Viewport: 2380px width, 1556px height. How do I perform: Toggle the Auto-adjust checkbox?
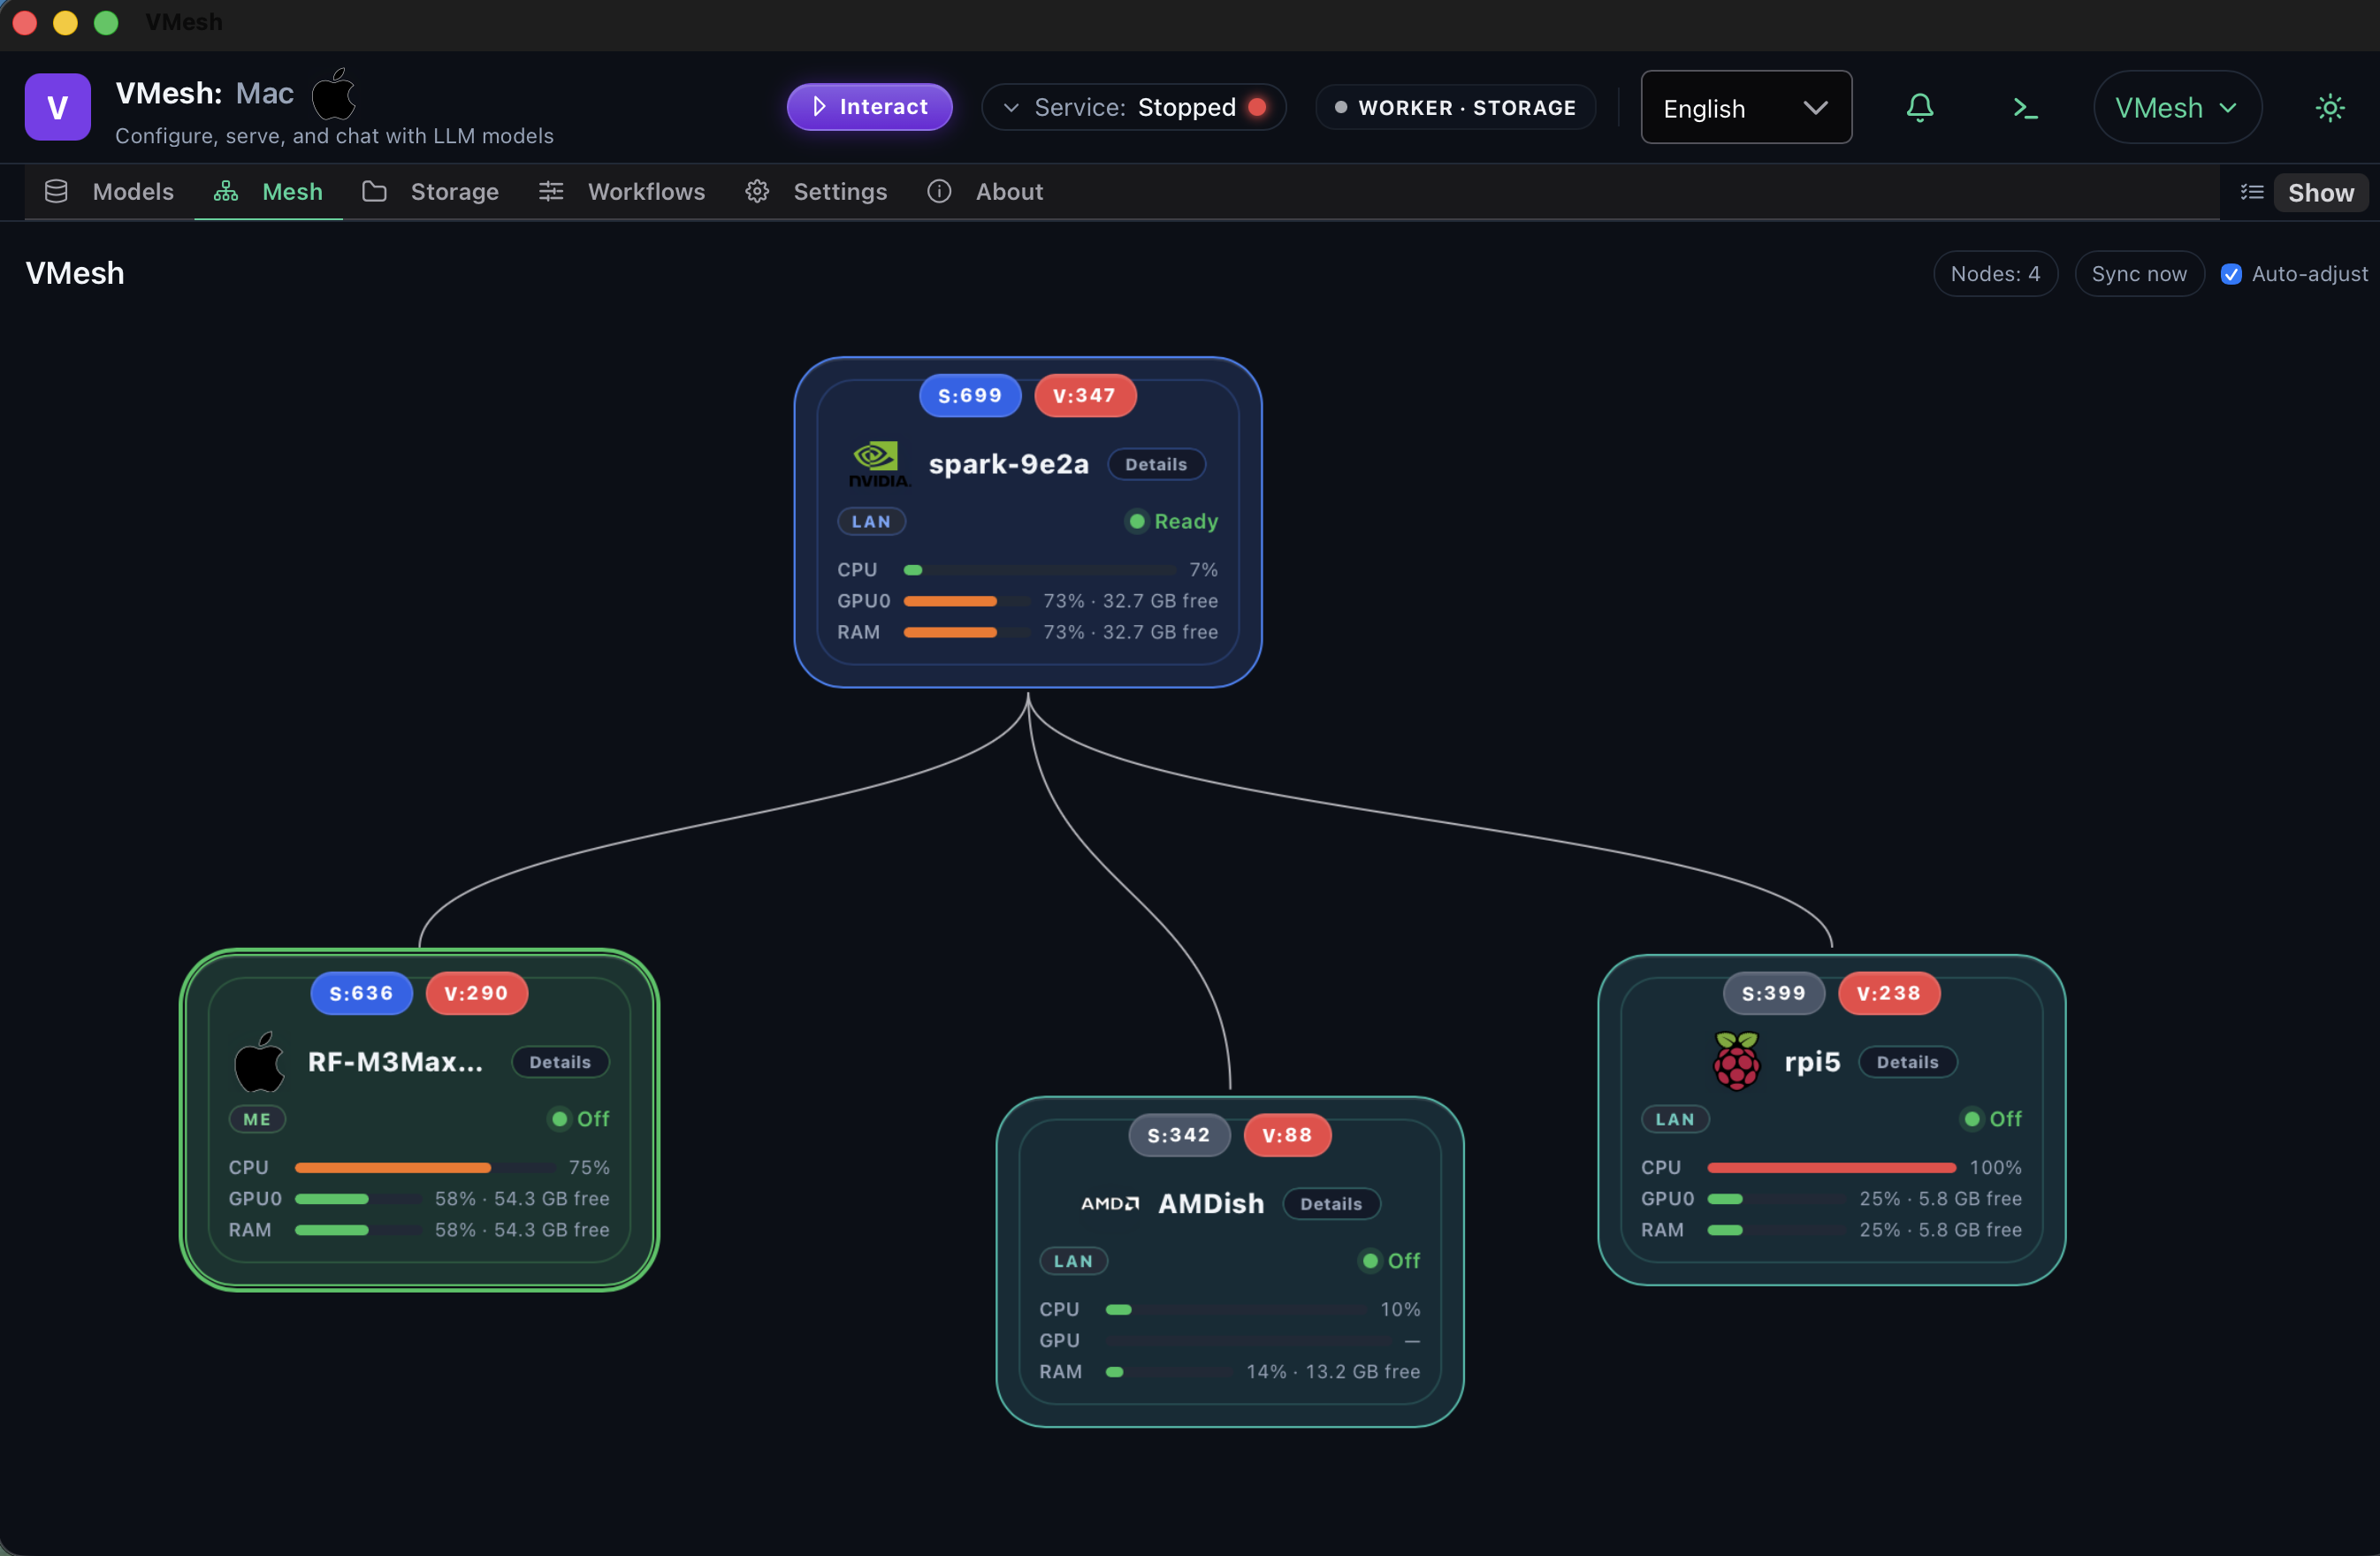point(2230,274)
